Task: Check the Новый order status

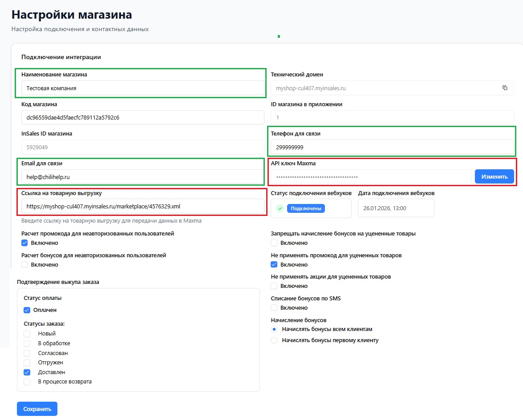Action: 27,334
